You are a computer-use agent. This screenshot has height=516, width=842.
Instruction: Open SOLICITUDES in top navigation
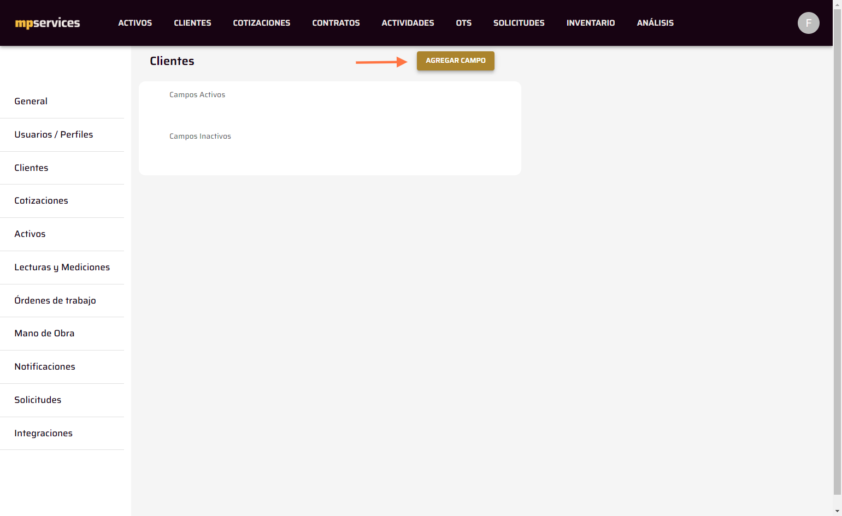[519, 23]
